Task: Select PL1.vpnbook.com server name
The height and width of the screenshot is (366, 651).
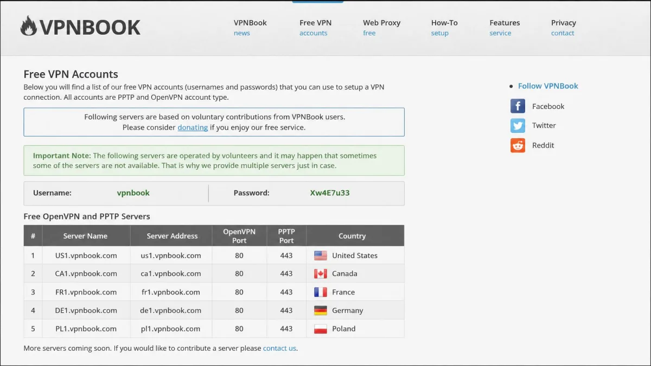Action: [x=86, y=329]
